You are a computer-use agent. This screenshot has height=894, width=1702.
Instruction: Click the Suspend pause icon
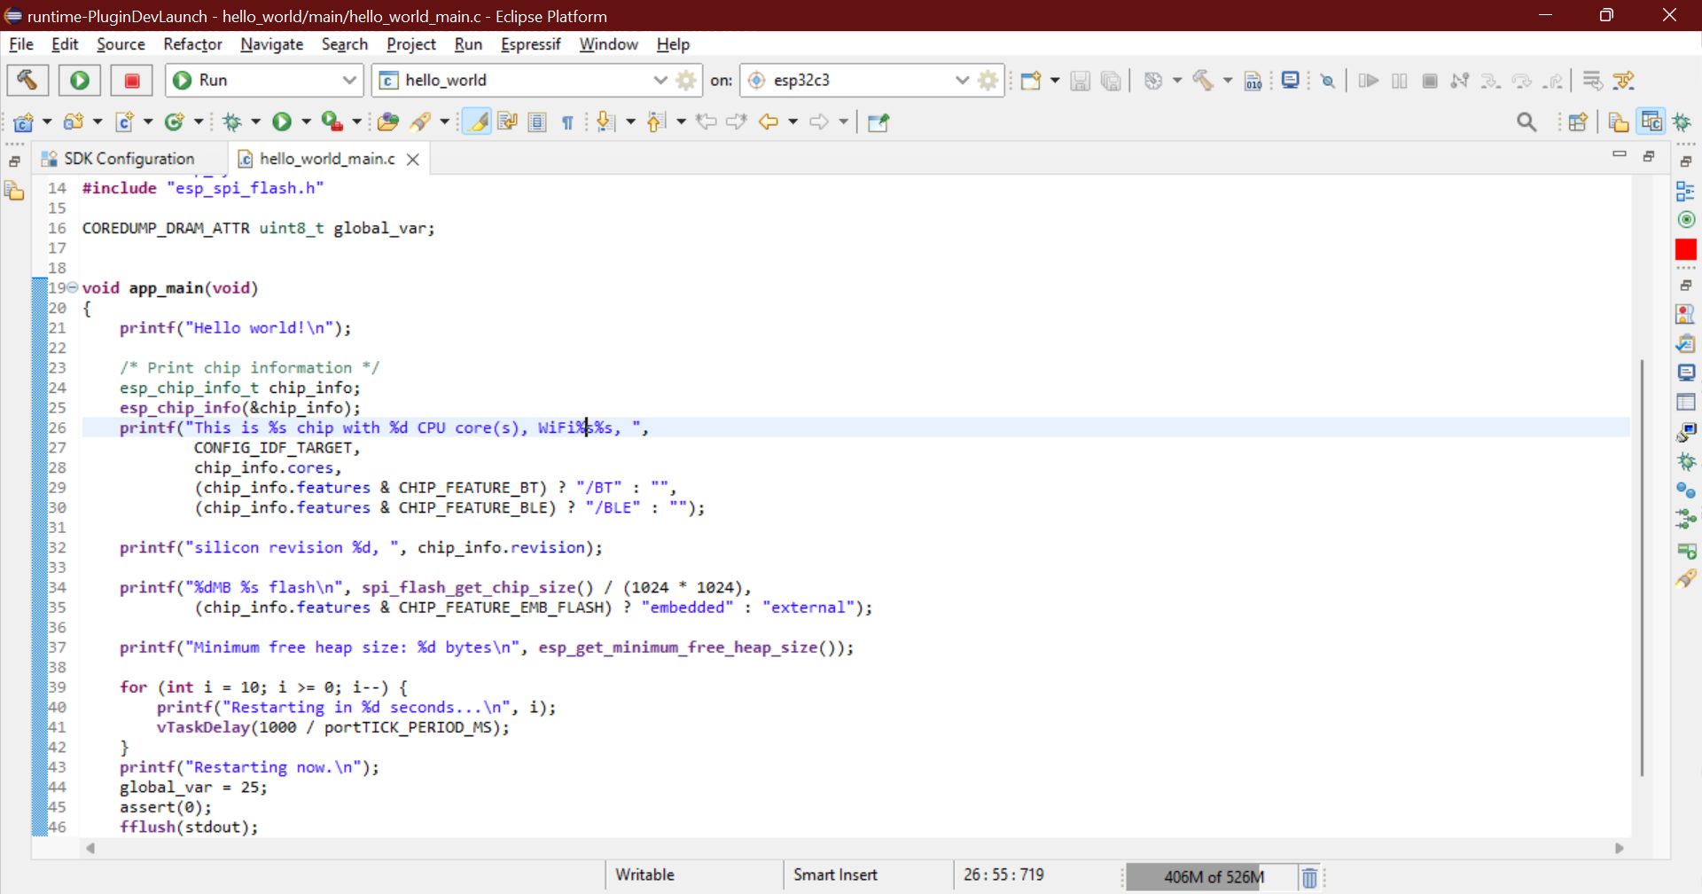[x=1400, y=80]
